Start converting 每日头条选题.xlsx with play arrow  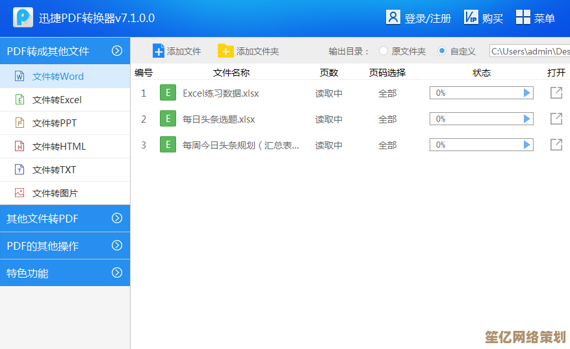tap(526, 119)
